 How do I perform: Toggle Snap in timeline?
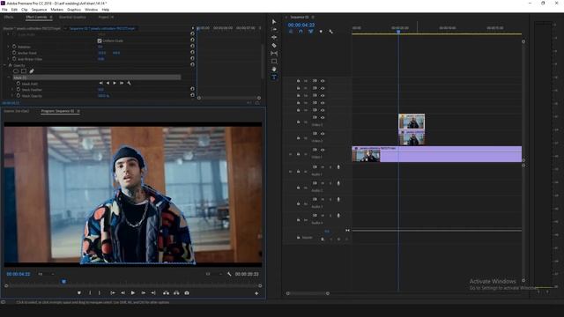pyautogui.click(x=301, y=32)
